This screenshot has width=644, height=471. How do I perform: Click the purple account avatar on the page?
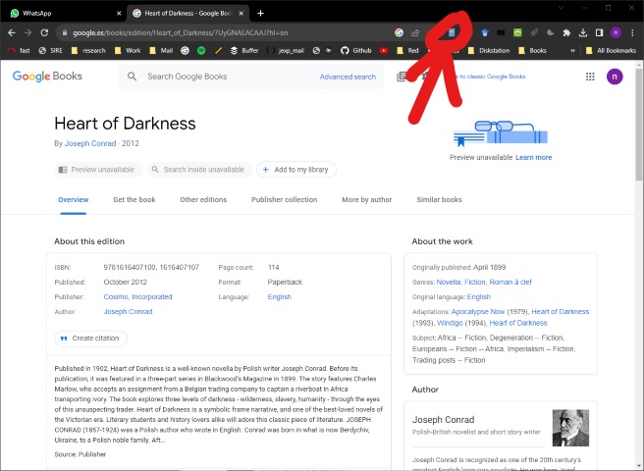(616, 77)
